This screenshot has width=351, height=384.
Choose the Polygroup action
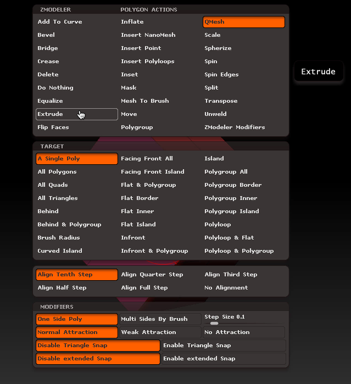point(160,127)
